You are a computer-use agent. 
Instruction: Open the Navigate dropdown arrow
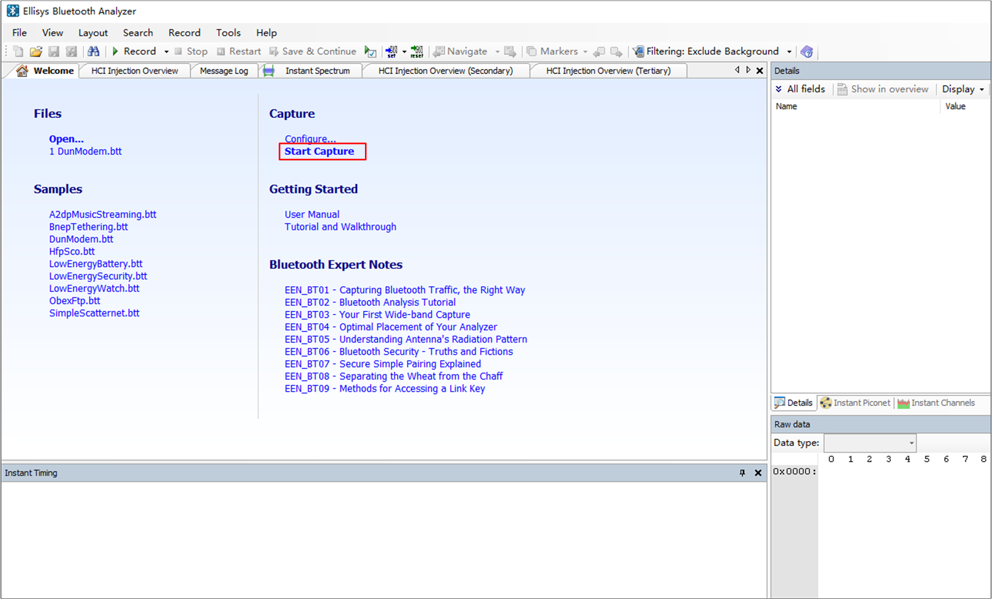tap(498, 52)
